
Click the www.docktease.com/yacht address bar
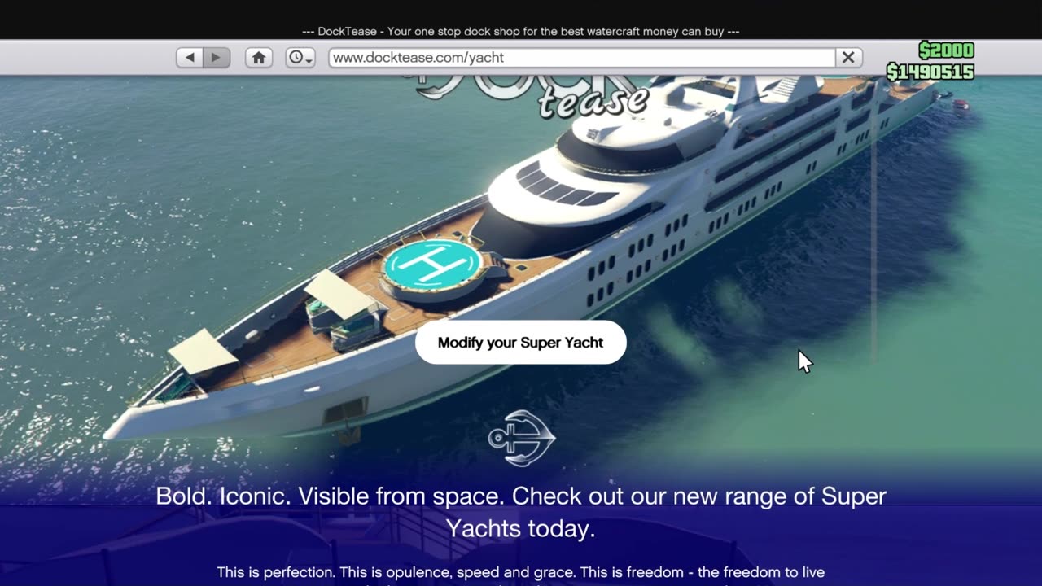point(582,58)
